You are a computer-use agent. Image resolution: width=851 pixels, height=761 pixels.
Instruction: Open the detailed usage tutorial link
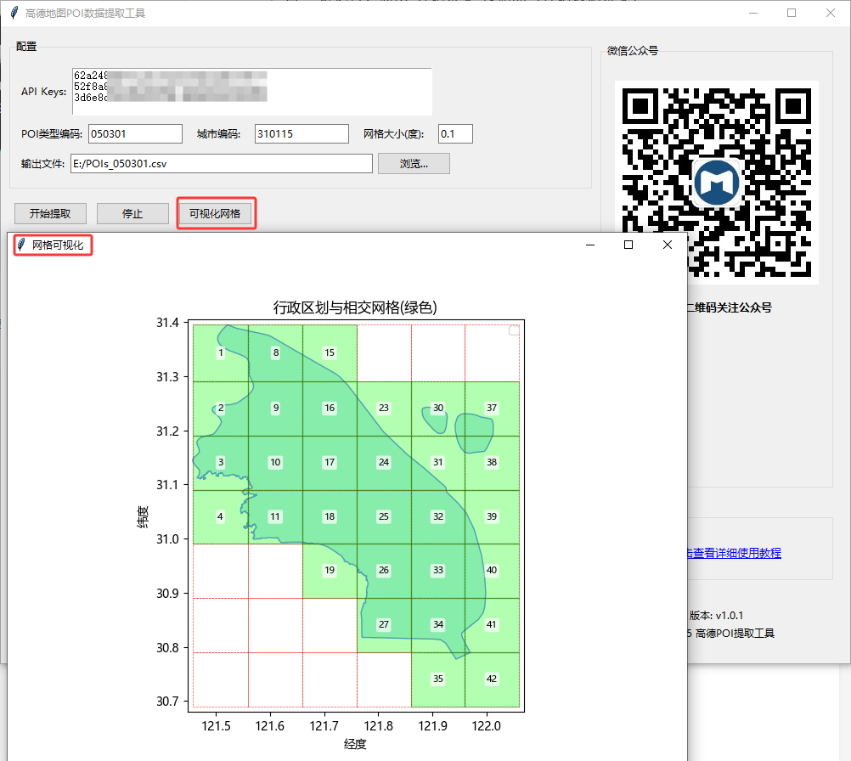(734, 553)
